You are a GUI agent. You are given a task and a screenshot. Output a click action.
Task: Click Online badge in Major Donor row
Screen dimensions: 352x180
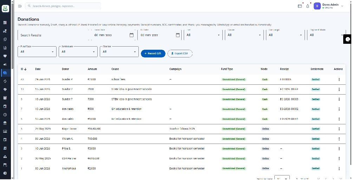tap(265, 129)
